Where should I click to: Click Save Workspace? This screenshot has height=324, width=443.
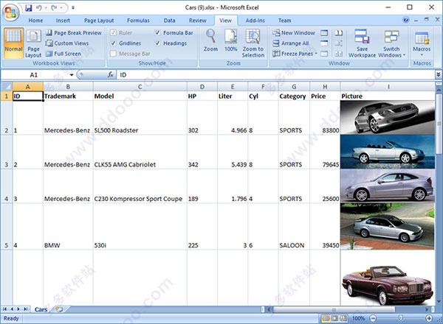point(363,43)
